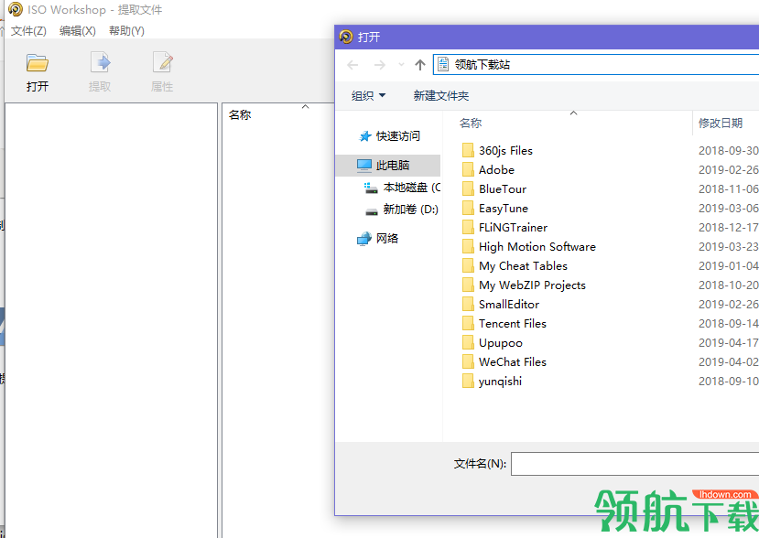Click the Properties (属性) toolbar icon

pos(162,63)
